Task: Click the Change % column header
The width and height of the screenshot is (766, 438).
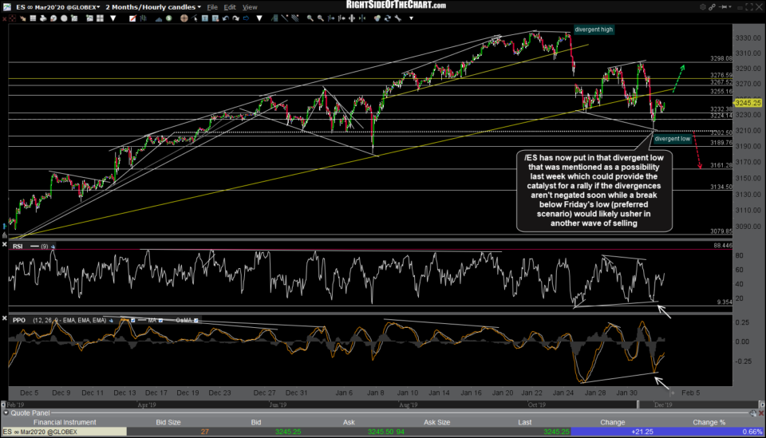Action: [709, 422]
